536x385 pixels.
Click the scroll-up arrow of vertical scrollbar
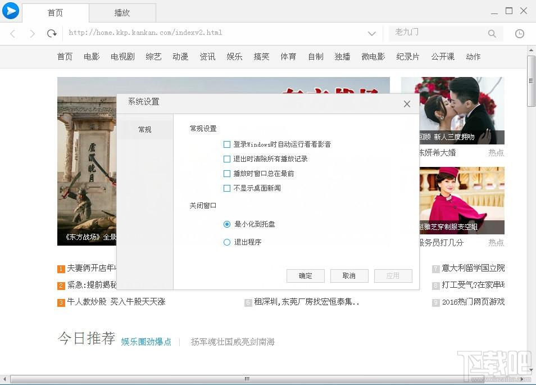coord(531,50)
